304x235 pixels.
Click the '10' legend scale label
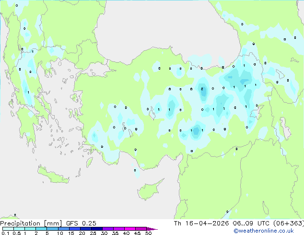pos(60,233)
